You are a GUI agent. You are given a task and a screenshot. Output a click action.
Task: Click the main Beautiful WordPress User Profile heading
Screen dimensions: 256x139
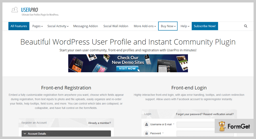(x=128, y=42)
